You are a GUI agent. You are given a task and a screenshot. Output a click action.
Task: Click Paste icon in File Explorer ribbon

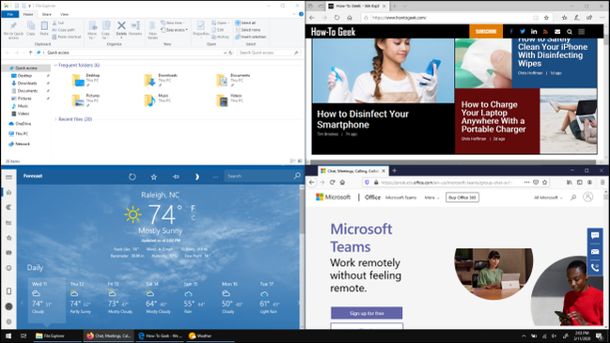tap(44, 26)
